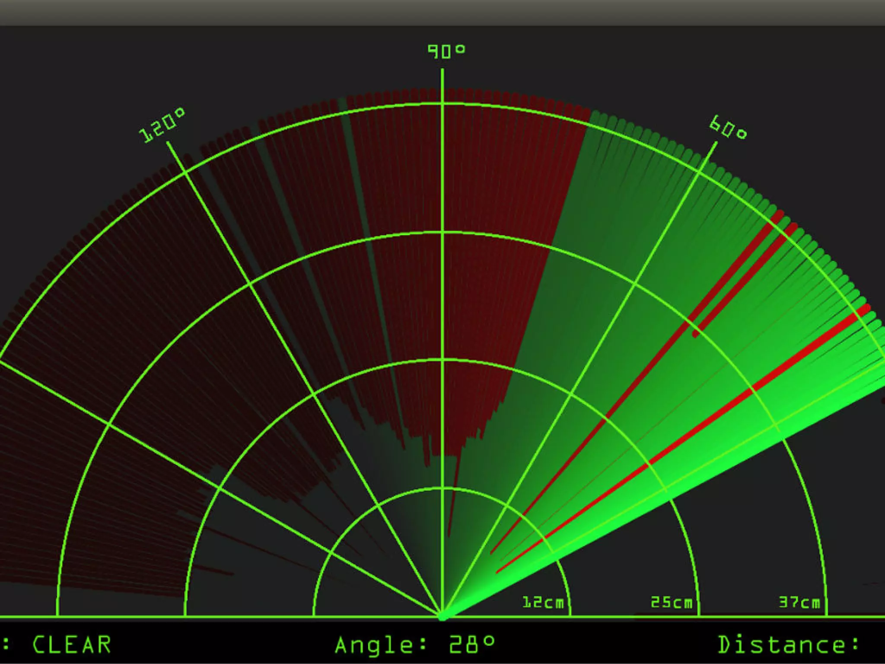Viewport: 885px width, 664px height.
Task: Click the tip of the 60° radial line
Action: [x=715, y=144]
